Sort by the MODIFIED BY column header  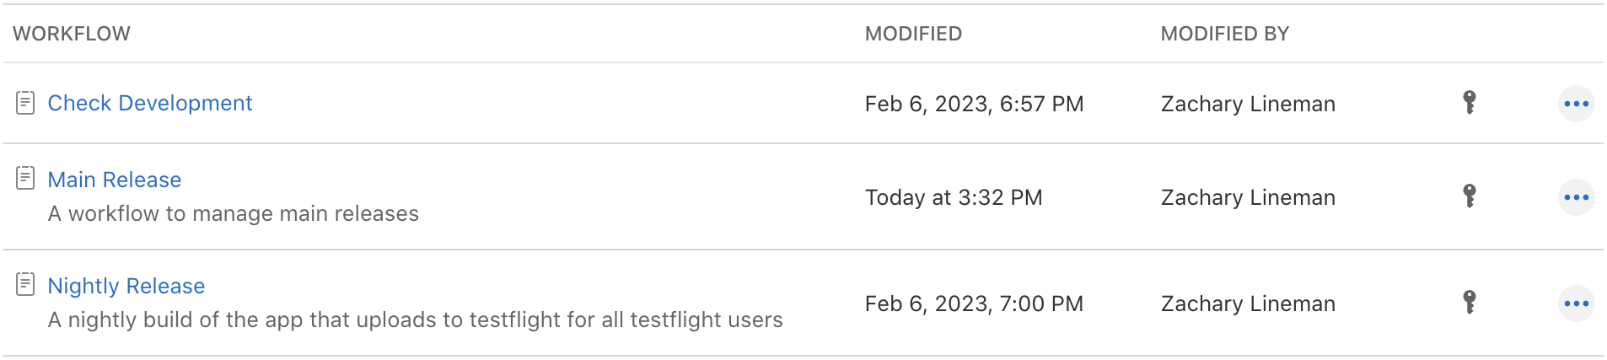[x=1225, y=34]
